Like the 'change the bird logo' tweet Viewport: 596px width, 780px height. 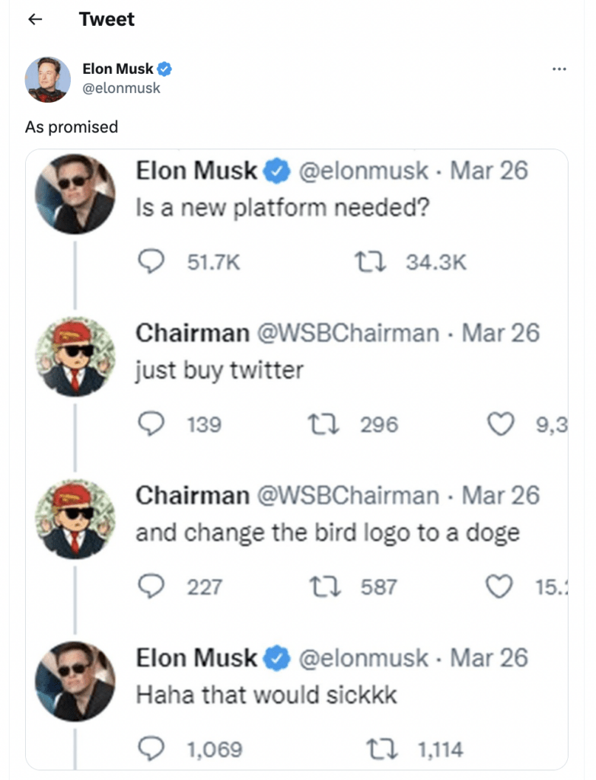tap(501, 587)
